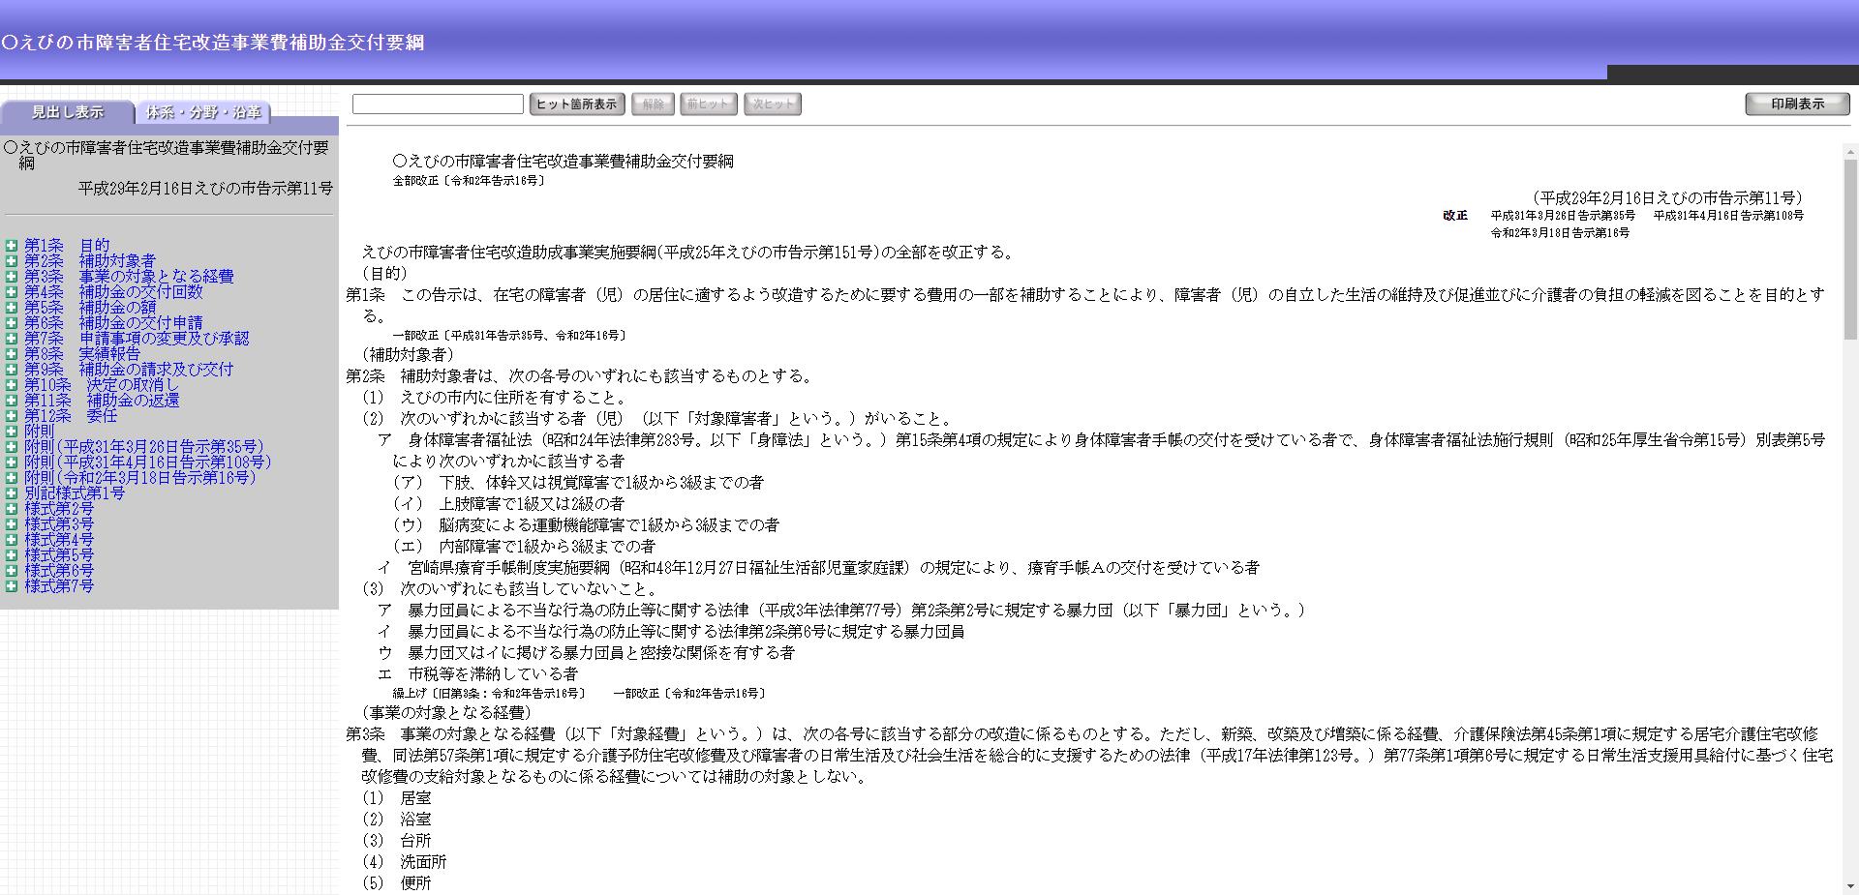Click the plus icon beside 別記様式第1号
This screenshot has height=895, width=1859.
click(x=12, y=493)
